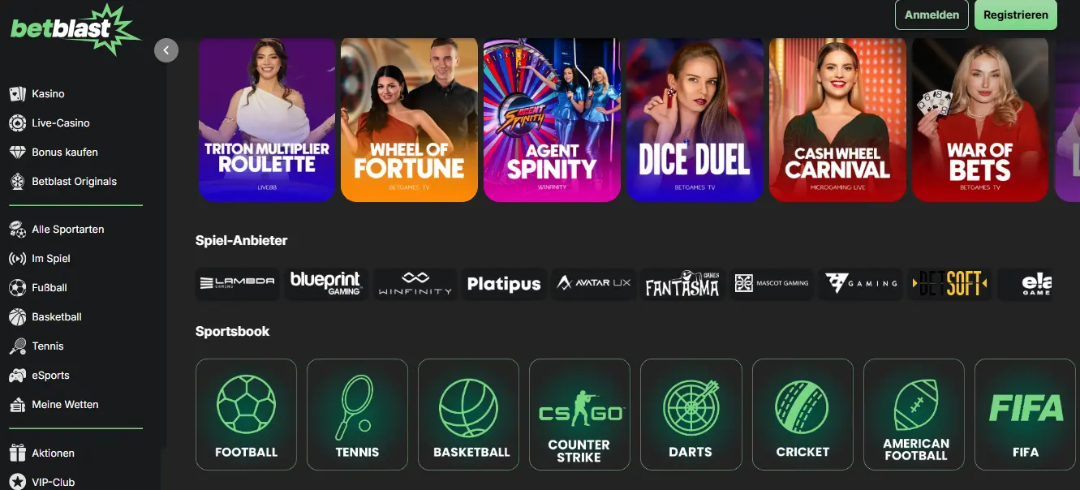Click the Registrieren sign-up button
The width and height of the screenshot is (1080, 490).
[x=1015, y=15]
